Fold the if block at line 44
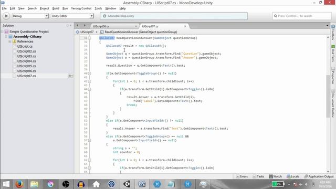Viewport: 336px width, 189px height. [x=90, y=89]
